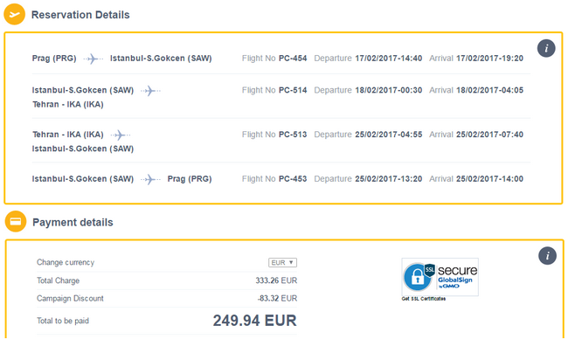The width and height of the screenshot is (568, 339).
Task: Click the plane arrow after Prag (PRG)
Action: pos(94,59)
